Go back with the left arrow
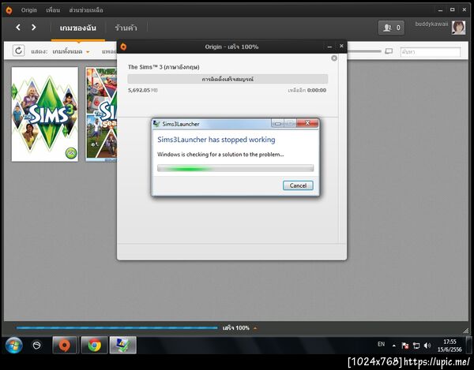The width and height of the screenshot is (474, 370). tap(18, 28)
